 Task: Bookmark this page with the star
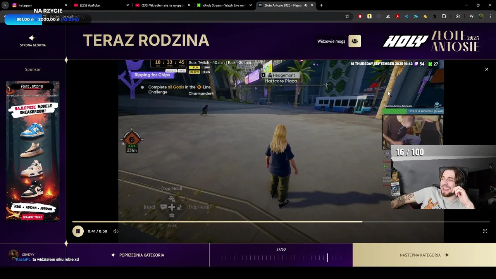click(347, 16)
